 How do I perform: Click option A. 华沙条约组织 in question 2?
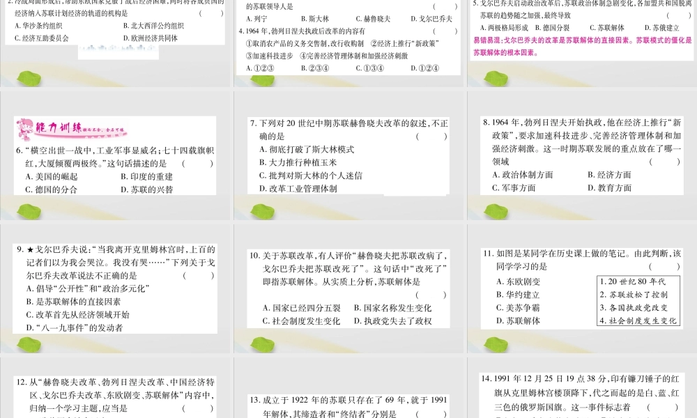38,26
